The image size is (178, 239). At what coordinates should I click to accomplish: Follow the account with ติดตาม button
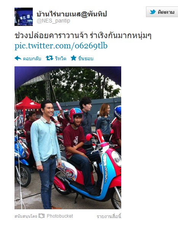pyautogui.click(x=162, y=12)
